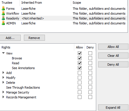The width and height of the screenshot is (129, 111).
Task: Select the See Annotations right label
Action: coord(23,68)
